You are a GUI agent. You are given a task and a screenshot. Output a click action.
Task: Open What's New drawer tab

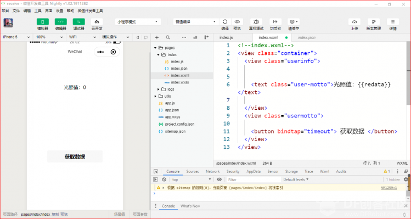click(190, 206)
